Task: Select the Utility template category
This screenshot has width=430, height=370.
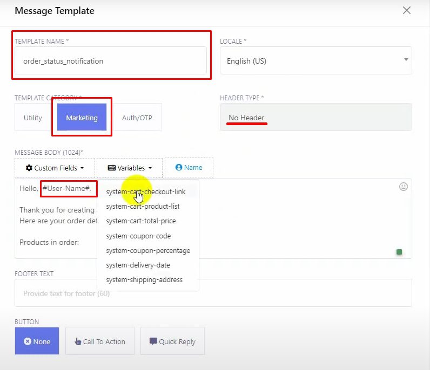Action: [x=33, y=118]
